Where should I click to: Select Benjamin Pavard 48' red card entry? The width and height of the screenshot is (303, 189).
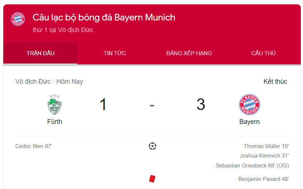click(263, 179)
